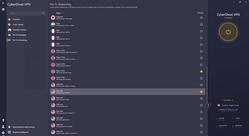Favorite the Netflix UK Firestick server
The height and width of the screenshot is (136, 249).
[x=201, y=58]
